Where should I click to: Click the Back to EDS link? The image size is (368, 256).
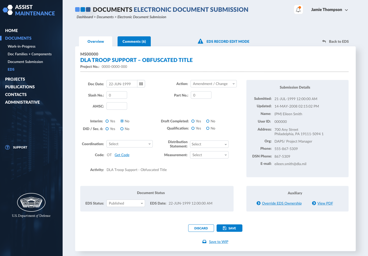339,41
